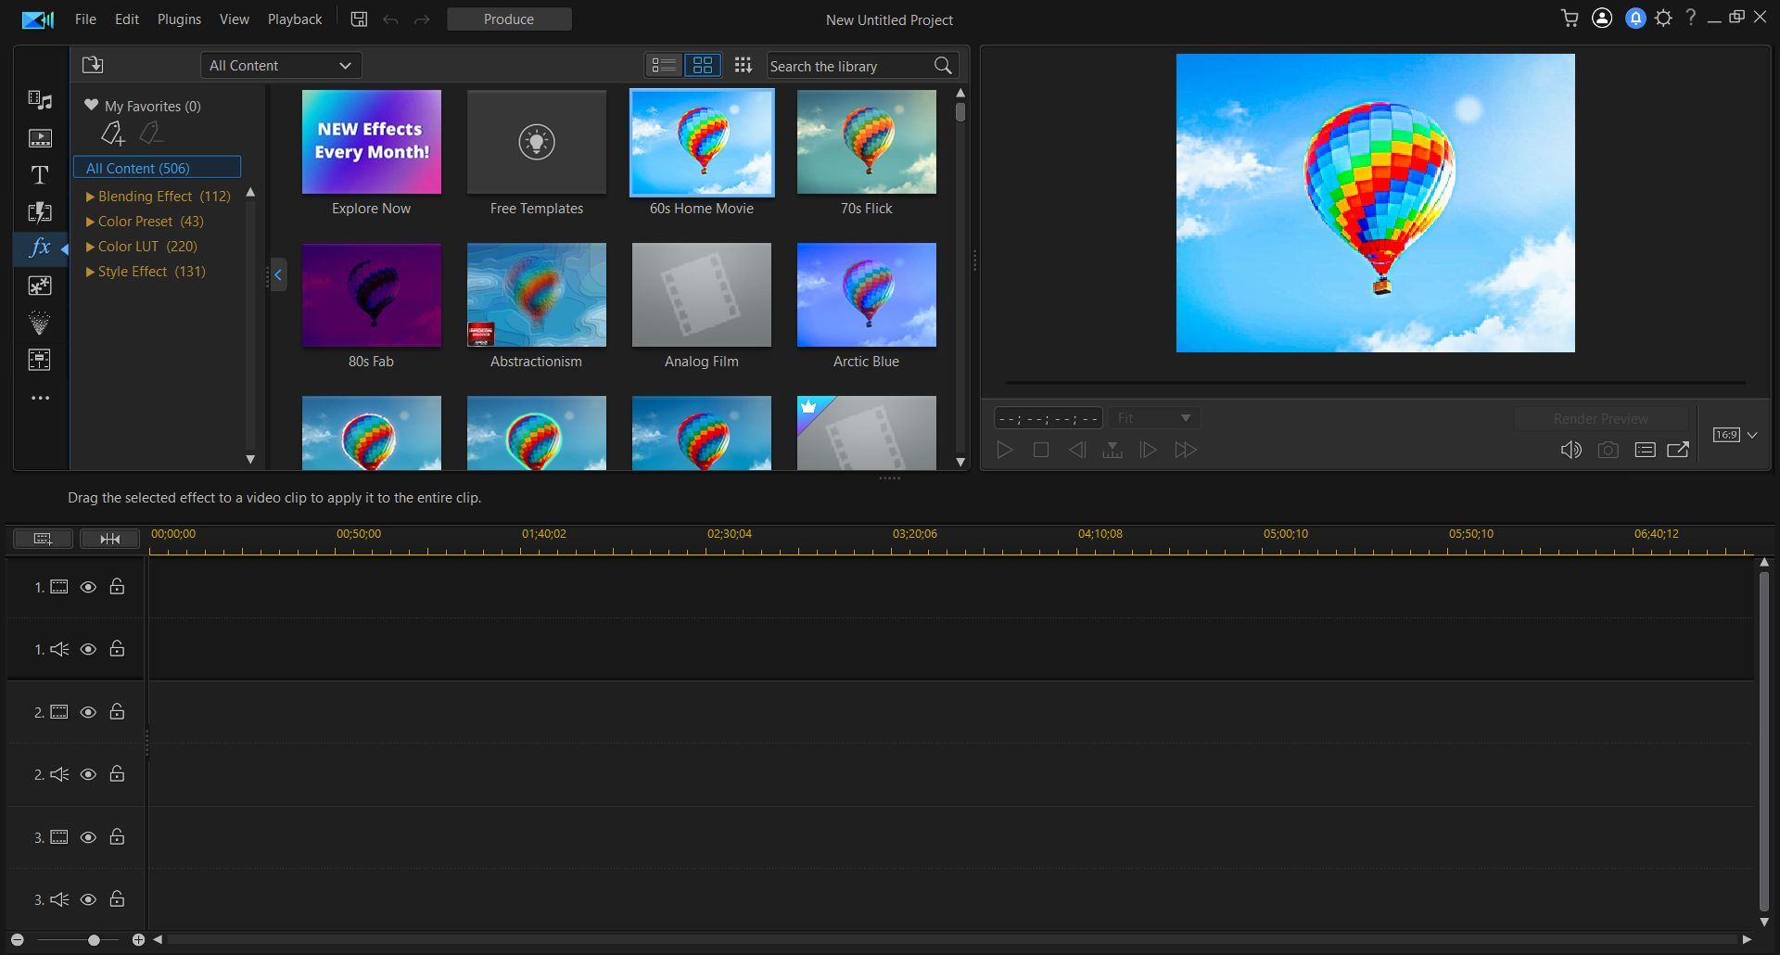1780x955 pixels.
Task: Open the preferences gear icon
Action: tap(1663, 19)
